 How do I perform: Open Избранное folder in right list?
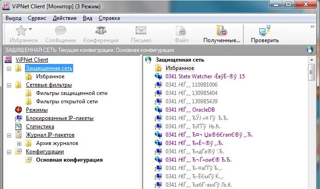[x=180, y=68]
